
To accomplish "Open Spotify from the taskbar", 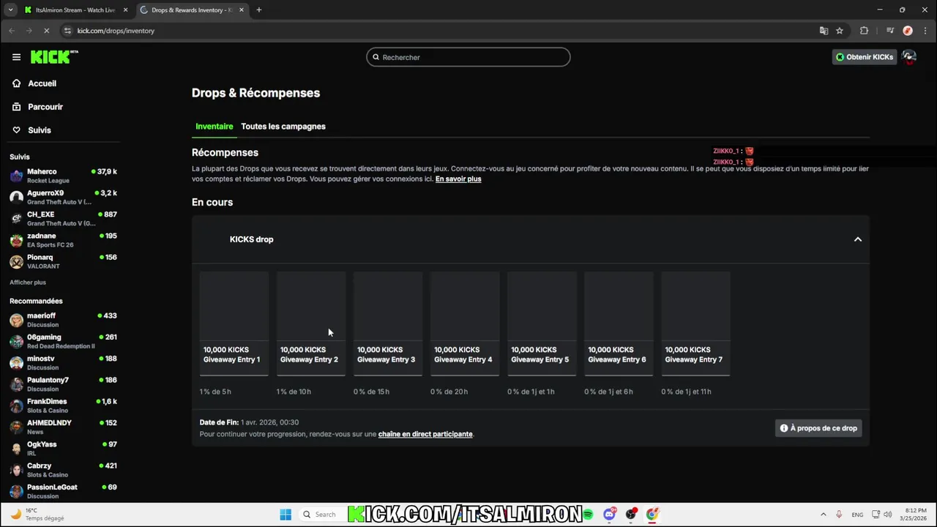I will (x=588, y=514).
